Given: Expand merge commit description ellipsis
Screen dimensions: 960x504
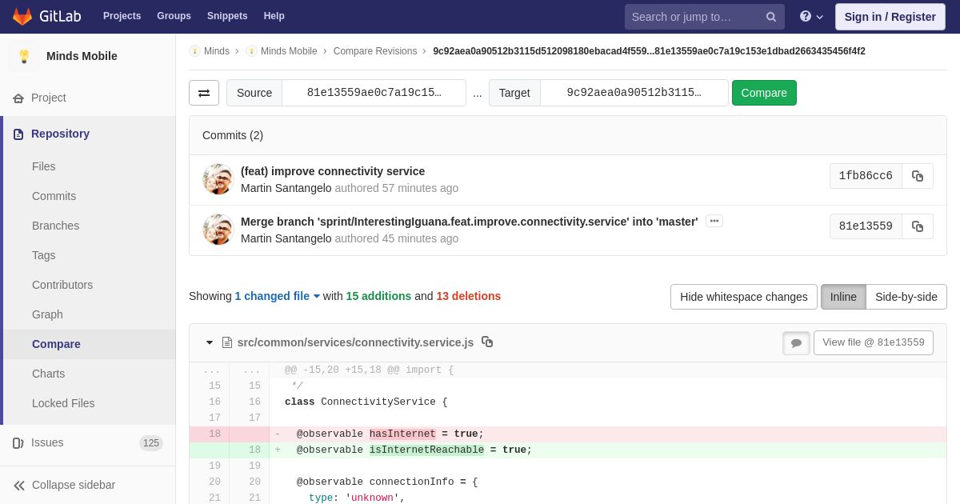Looking at the screenshot, I should point(714,221).
